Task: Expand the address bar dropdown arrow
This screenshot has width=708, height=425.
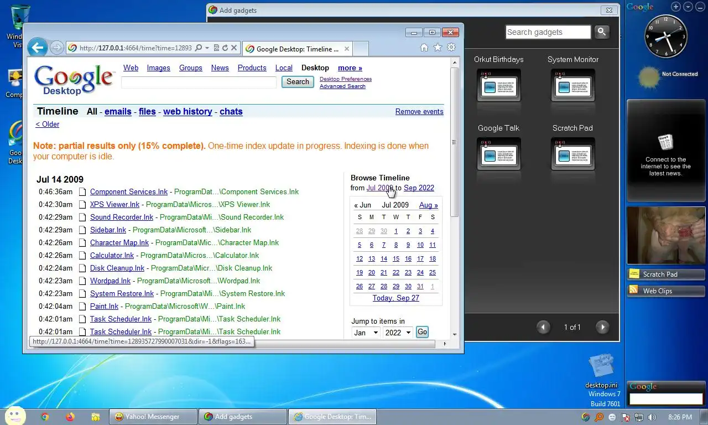Action: click(x=207, y=48)
